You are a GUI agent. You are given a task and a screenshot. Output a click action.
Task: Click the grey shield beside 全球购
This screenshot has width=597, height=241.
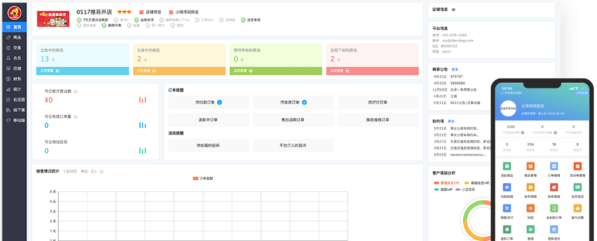point(221,20)
